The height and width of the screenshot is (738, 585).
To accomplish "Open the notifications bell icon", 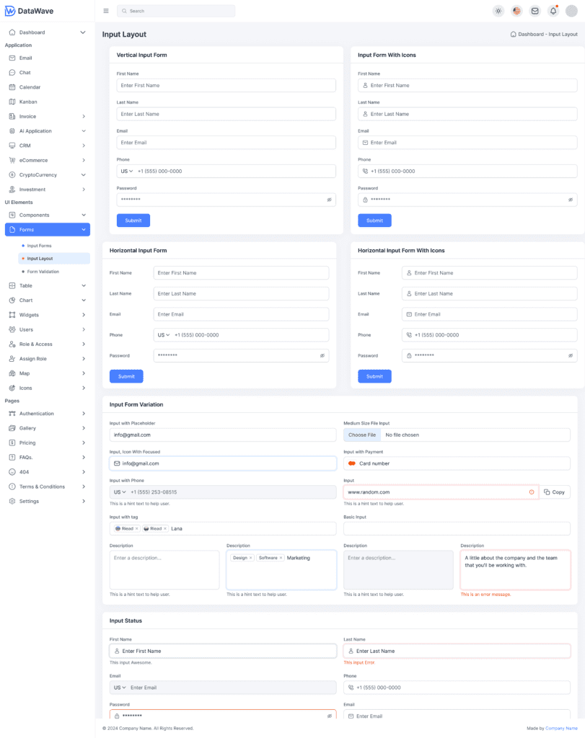I will coord(553,11).
